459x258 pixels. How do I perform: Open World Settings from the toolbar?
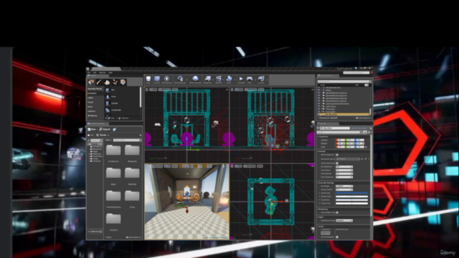195,80
